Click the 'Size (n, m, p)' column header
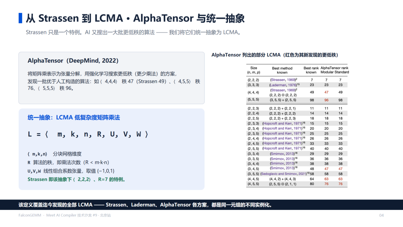Viewport: 403px width, 227px height. [254, 70]
